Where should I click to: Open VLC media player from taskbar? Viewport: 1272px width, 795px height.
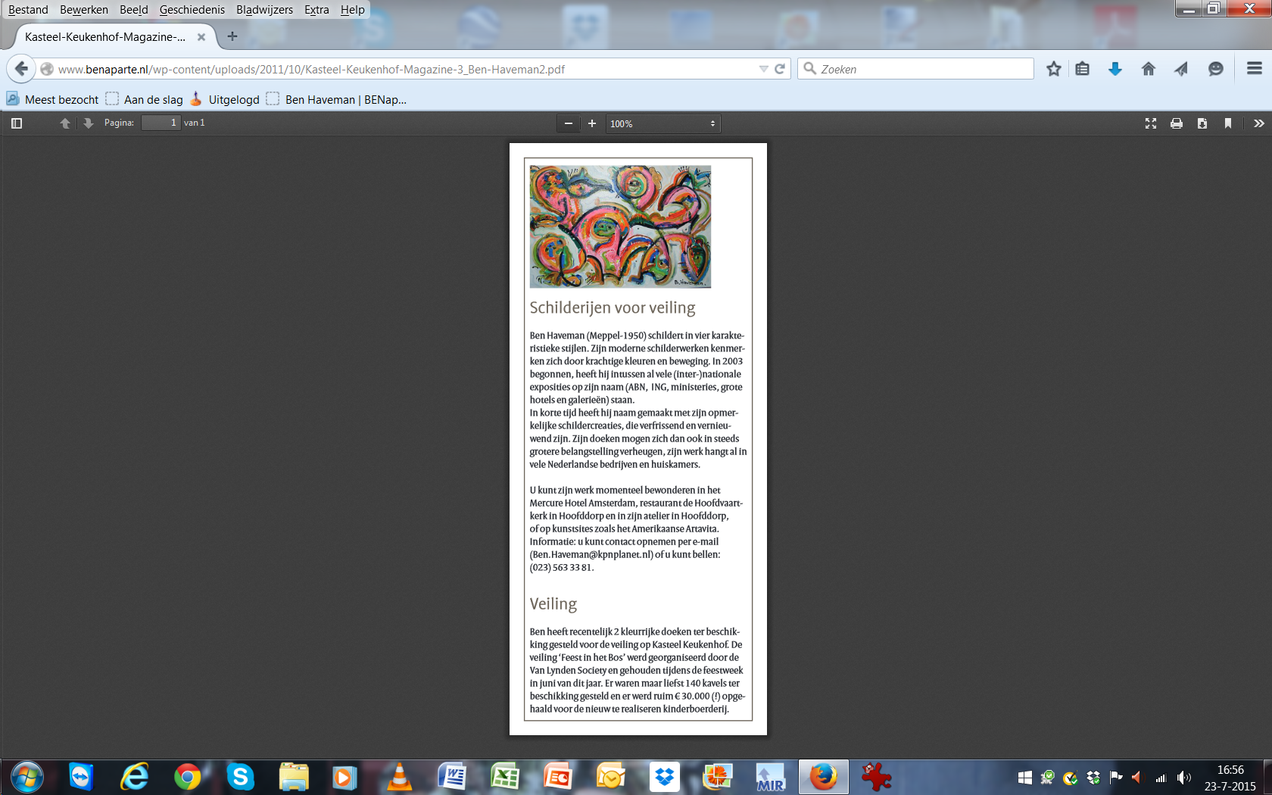399,777
